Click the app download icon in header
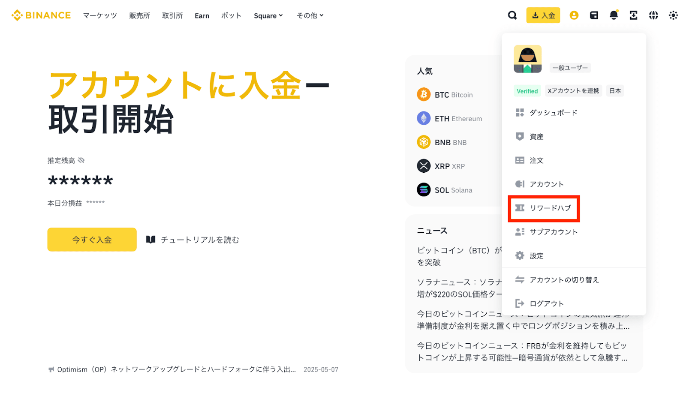 (x=633, y=15)
